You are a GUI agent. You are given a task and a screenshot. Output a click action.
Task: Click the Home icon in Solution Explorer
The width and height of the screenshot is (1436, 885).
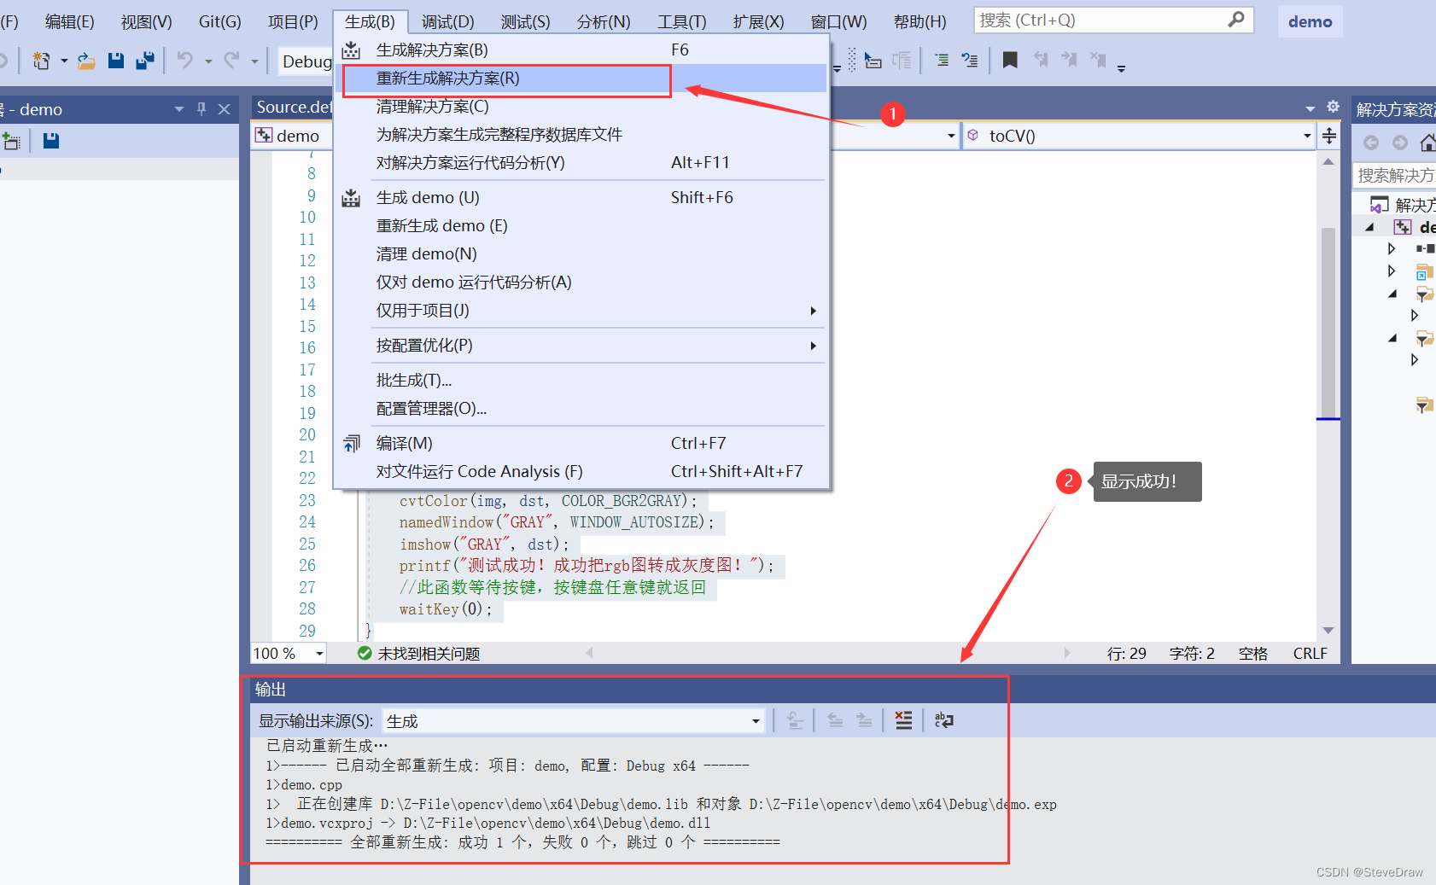pos(1427,143)
